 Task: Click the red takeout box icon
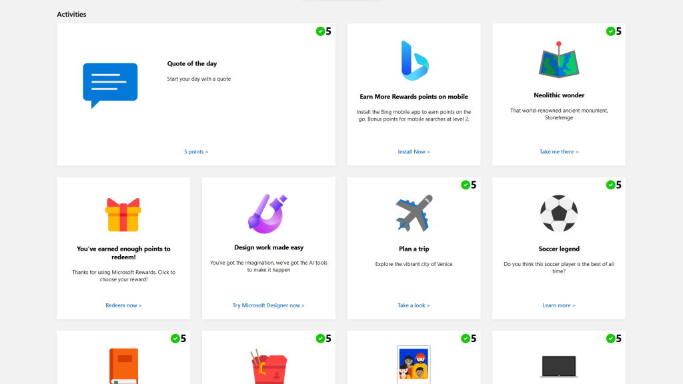coord(267,367)
